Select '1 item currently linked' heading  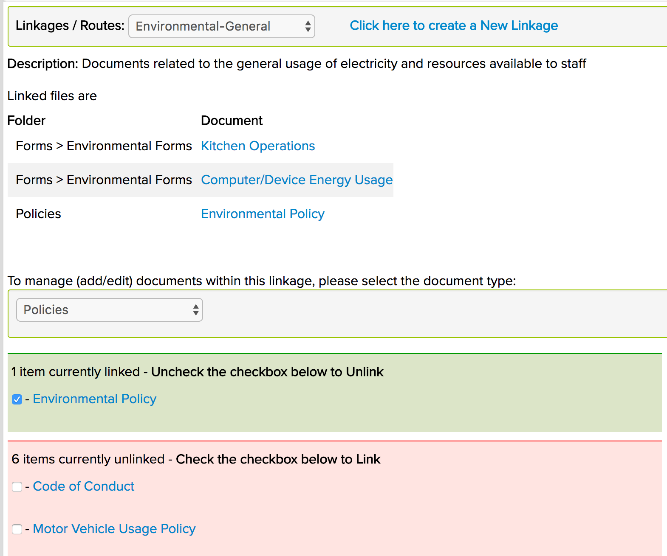click(x=197, y=372)
